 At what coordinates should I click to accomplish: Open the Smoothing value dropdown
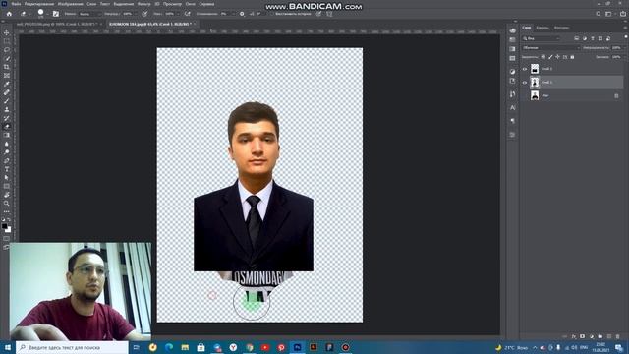tap(235, 14)
